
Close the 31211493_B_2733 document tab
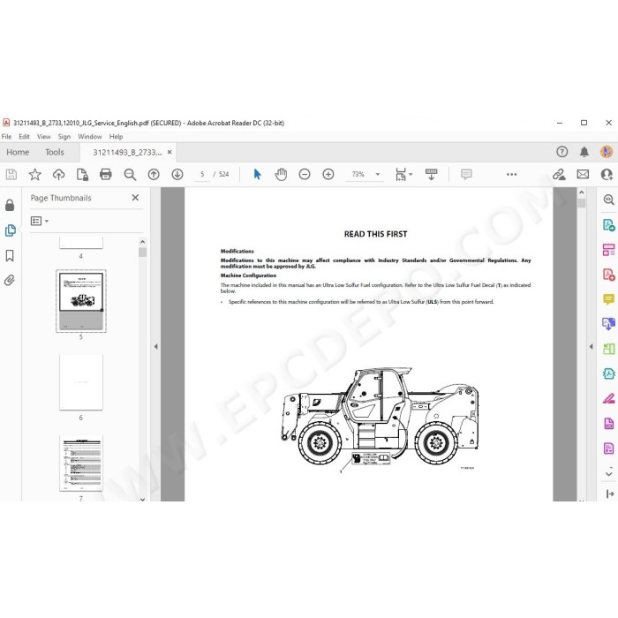click(x=170, y=152)
